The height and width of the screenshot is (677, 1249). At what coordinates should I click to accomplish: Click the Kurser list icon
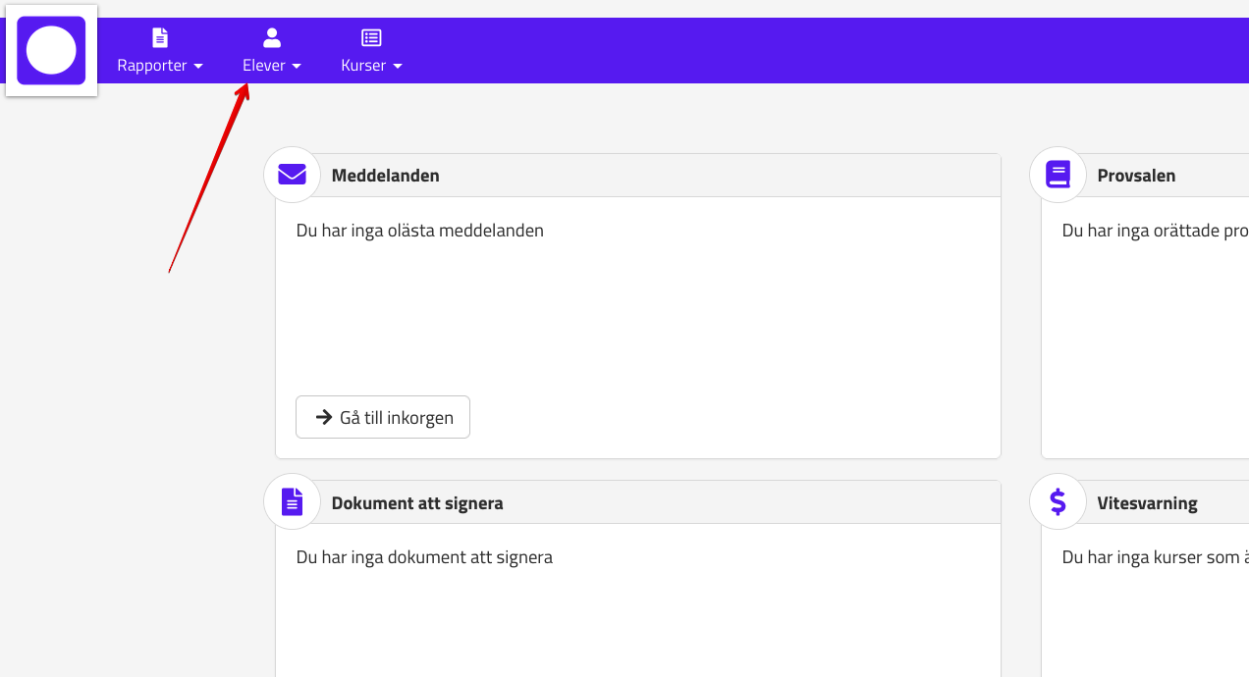pos(371,38)
